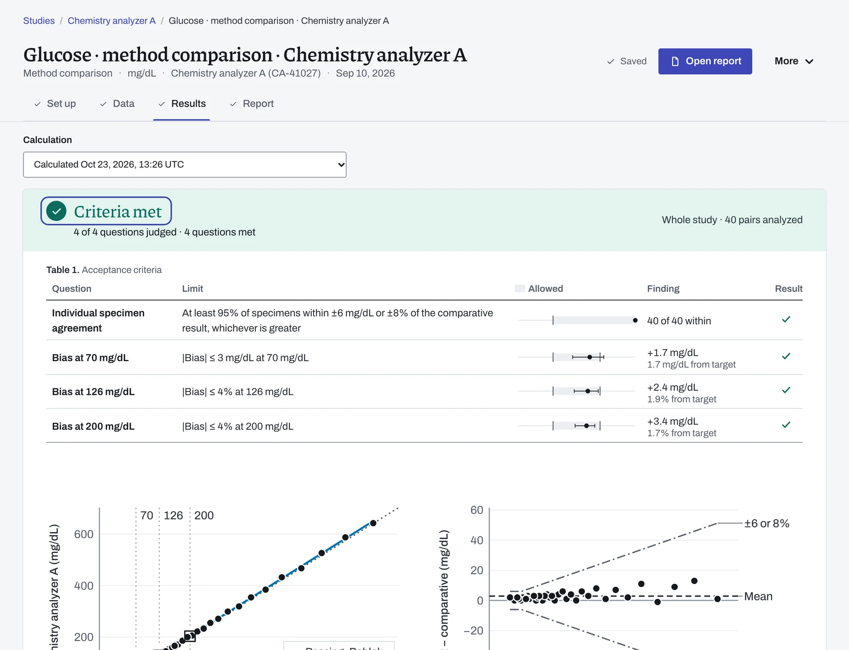The image size is (849, 650).
Task: Click the "Mean" label on difference plot
Action: (x=758, y=596)
